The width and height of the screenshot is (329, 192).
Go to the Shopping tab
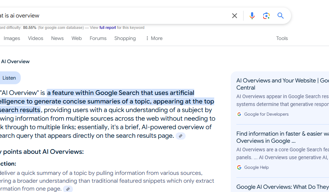click(x=125, y=38)
